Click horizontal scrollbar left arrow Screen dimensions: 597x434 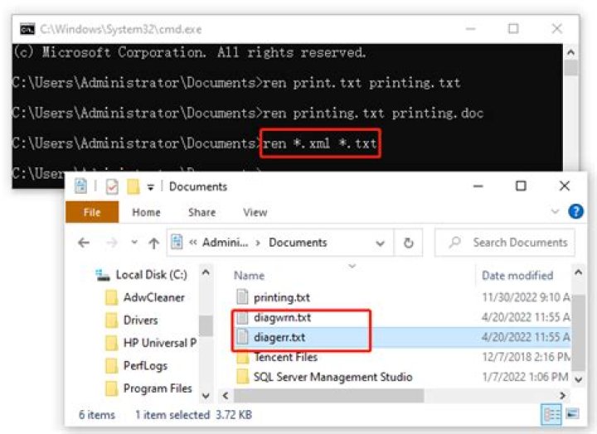pos(226,396)
